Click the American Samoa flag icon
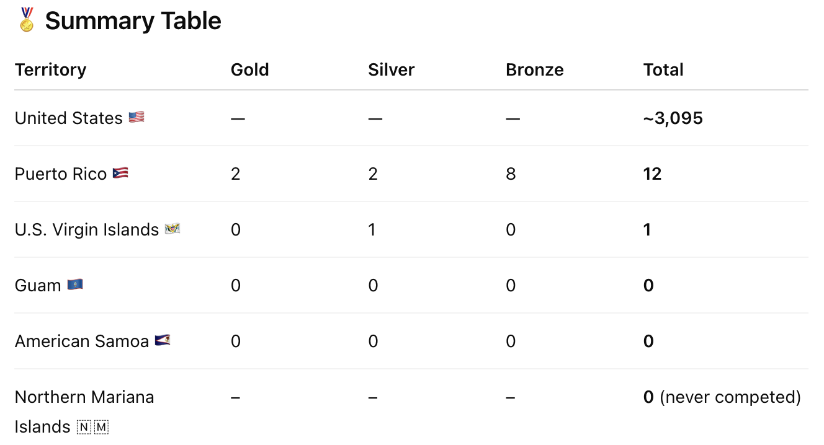 [163, 340]
